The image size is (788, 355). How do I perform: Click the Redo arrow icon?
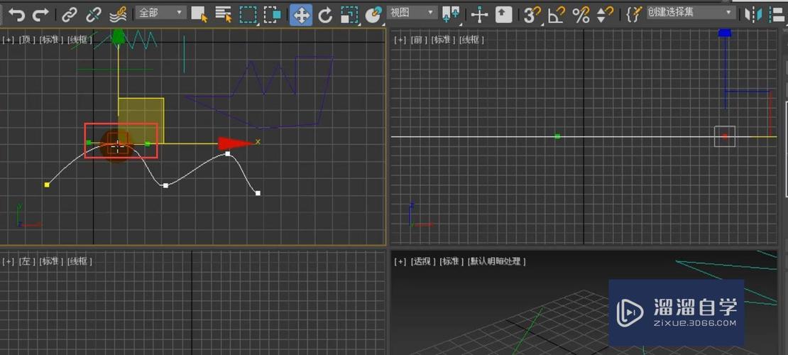tap(40, 15)
